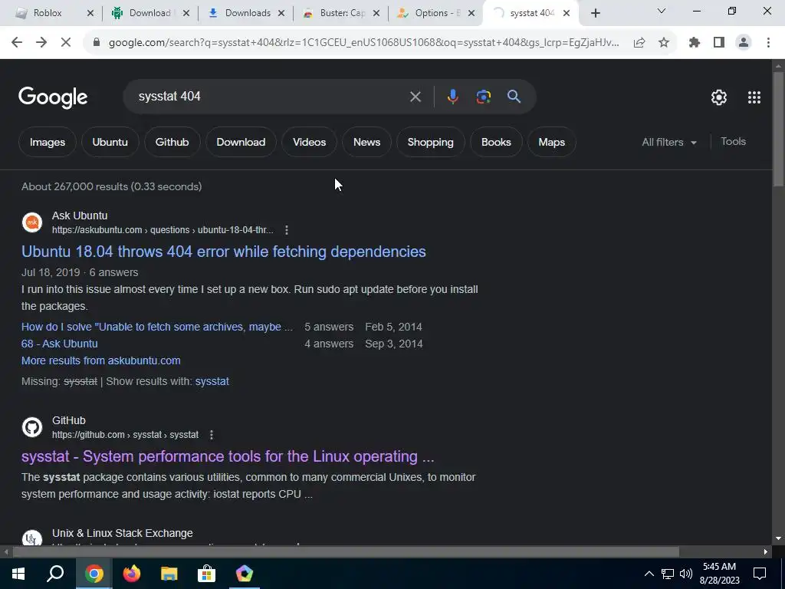Filter results by Images

48,142
